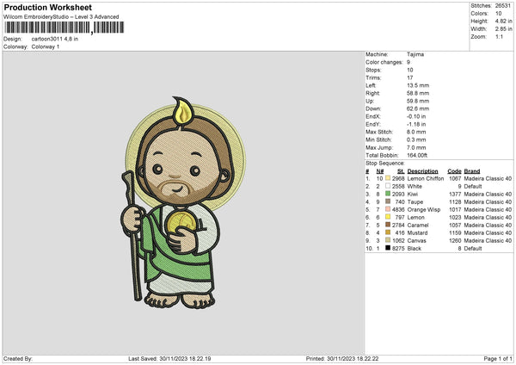
Task: Click the White thread color swatch
Action: 388,186
